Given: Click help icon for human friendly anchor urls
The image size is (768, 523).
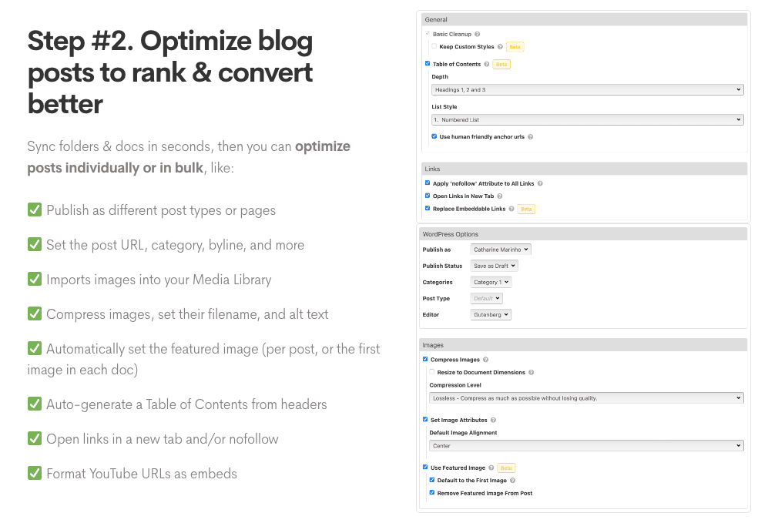Looking at the screenshot, I should 531,137.
